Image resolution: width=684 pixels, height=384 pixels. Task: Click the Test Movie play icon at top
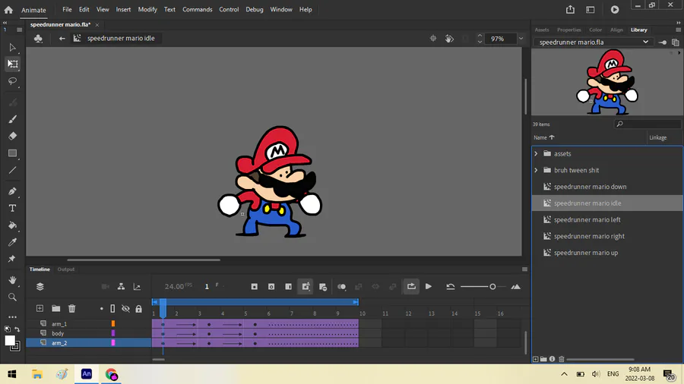615,9
